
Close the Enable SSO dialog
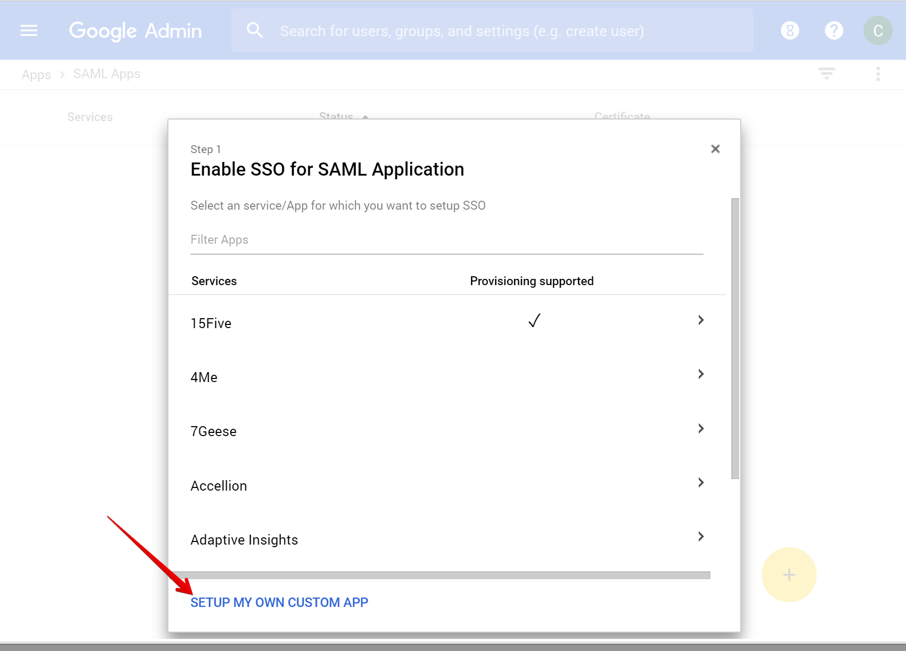point(715,149)
